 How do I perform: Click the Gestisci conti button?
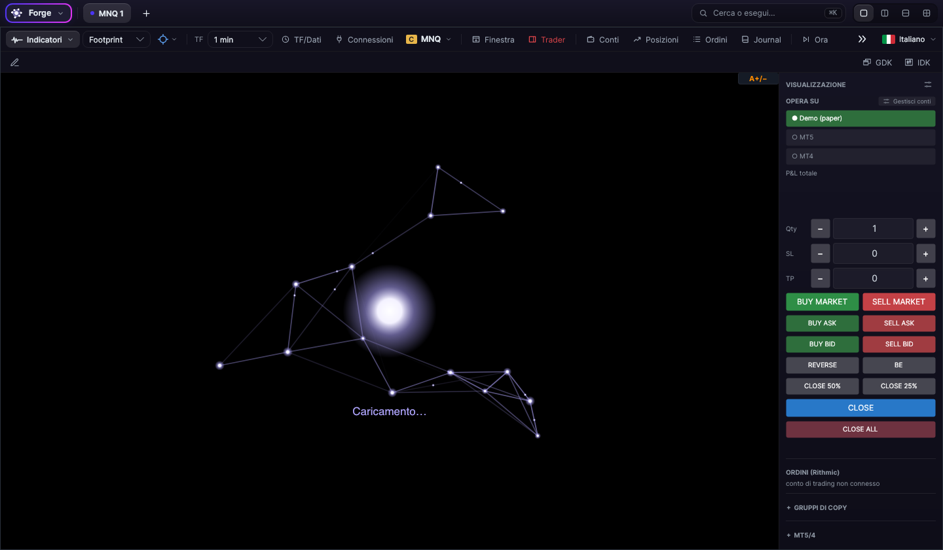click(907, 101)
